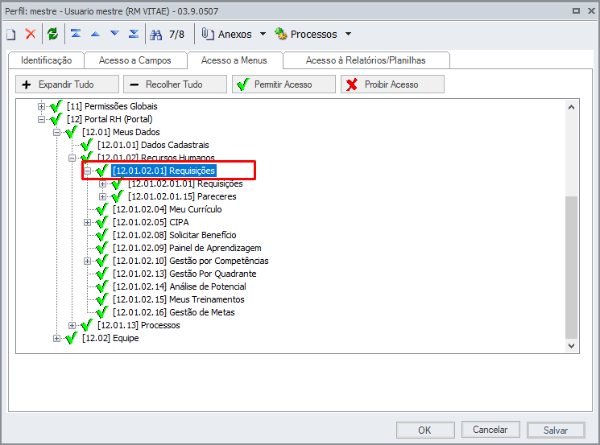Go to previous record up arrow

[95, 34]
